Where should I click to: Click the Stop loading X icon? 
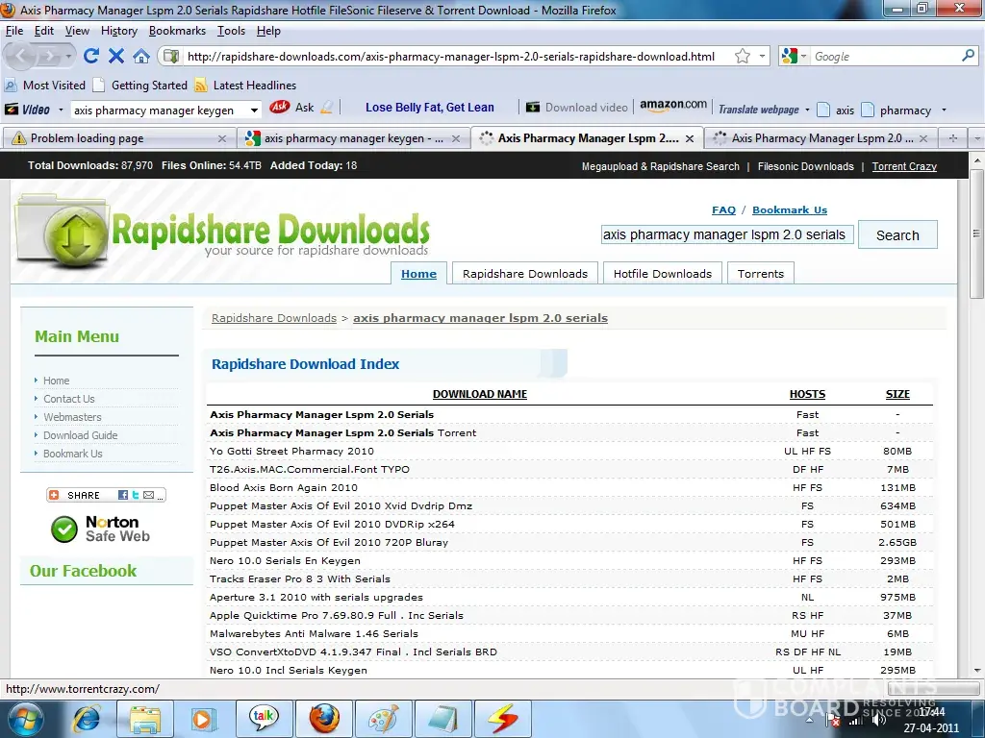point(116,56)
